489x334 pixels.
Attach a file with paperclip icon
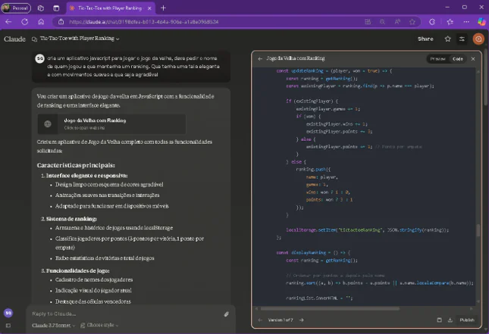click(x=227, y=314)
